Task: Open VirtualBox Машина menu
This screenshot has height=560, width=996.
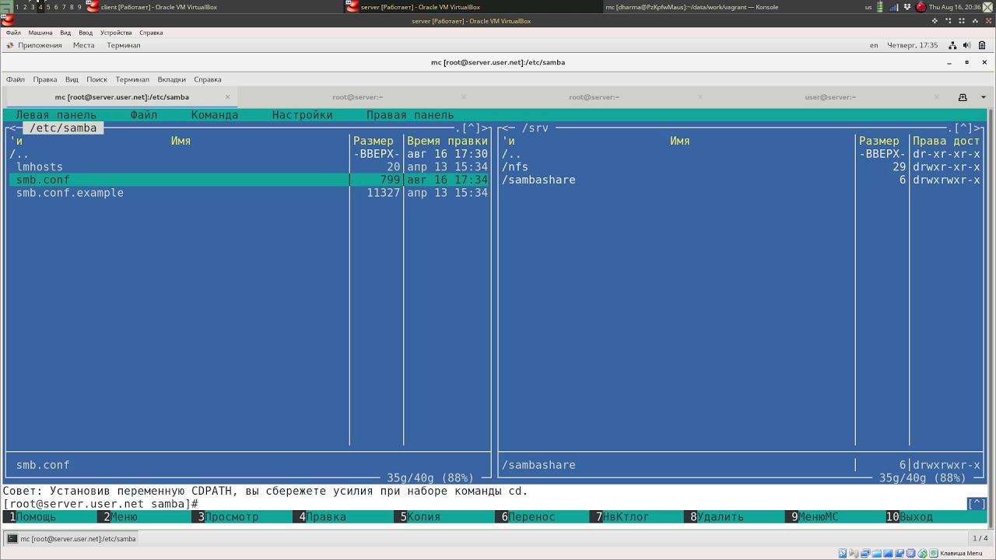Action: 40,33
